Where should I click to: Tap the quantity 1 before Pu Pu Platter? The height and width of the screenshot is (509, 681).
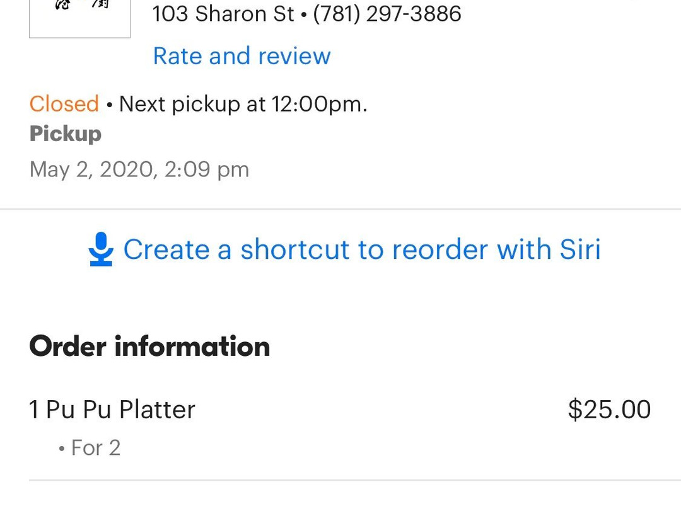(35, 409)
